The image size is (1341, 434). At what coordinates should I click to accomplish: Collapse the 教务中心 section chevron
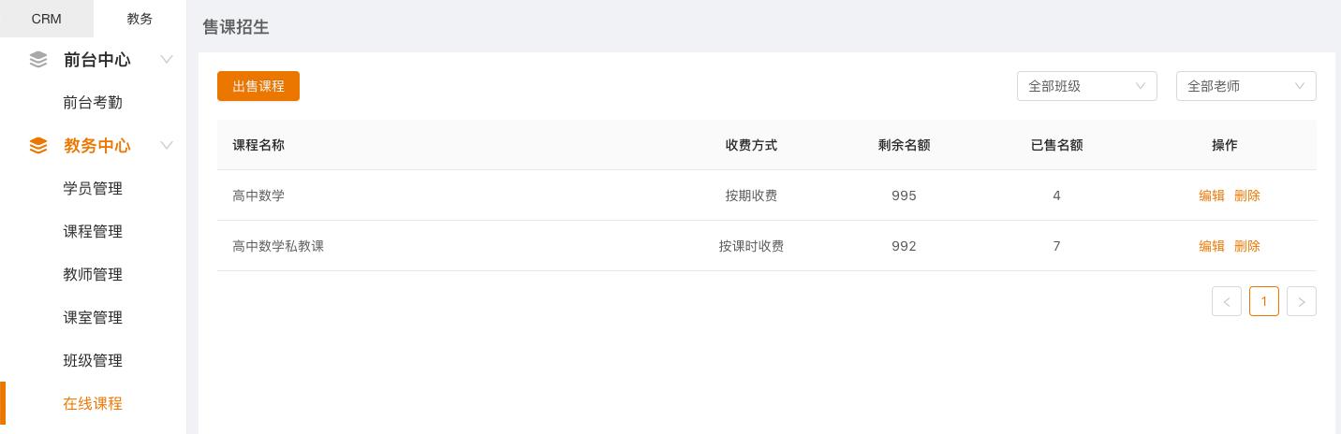[167, 145]
